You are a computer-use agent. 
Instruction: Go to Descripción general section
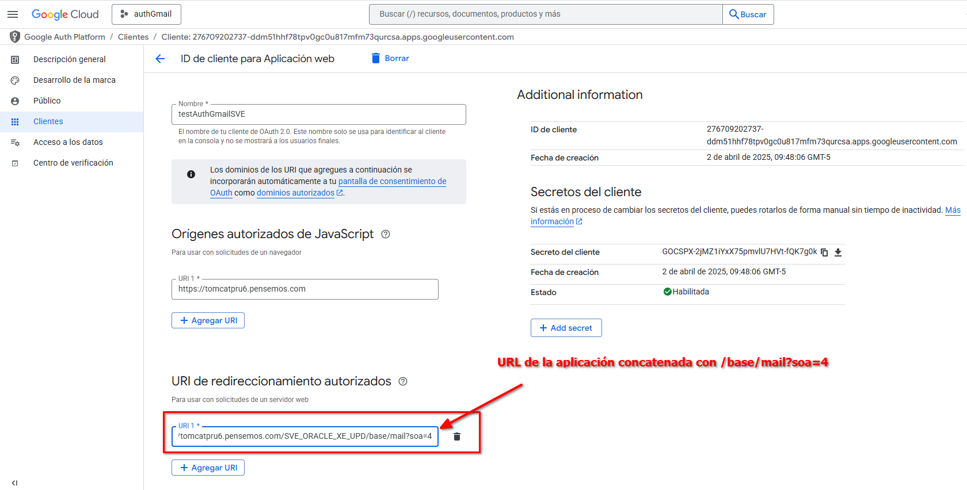(69, 59)
